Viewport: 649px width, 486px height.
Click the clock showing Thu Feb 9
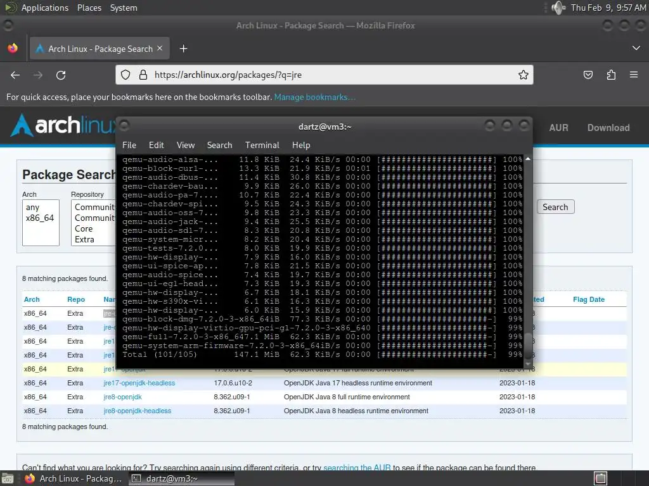(x=608, y=8)
